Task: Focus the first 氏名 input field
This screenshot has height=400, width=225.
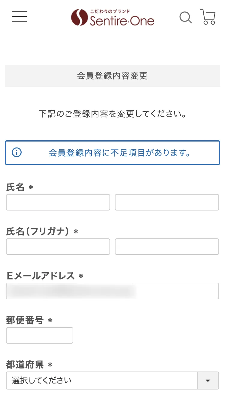Action: click(x=58, y=202)
